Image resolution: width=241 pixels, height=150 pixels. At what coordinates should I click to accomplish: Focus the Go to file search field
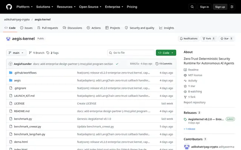tap(131, 53)
